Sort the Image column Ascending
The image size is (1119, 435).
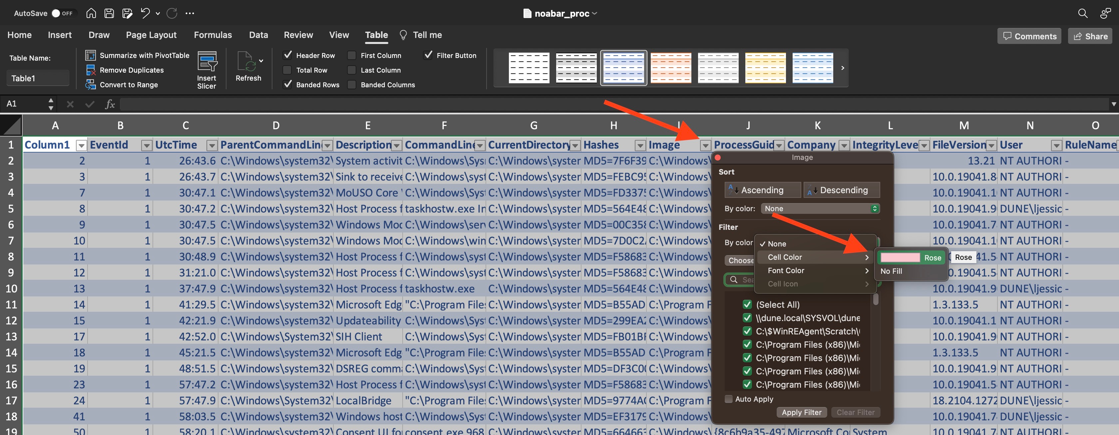[762, 190]
